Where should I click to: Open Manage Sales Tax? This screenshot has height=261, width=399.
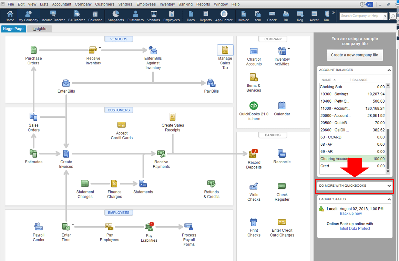(225, 50)
